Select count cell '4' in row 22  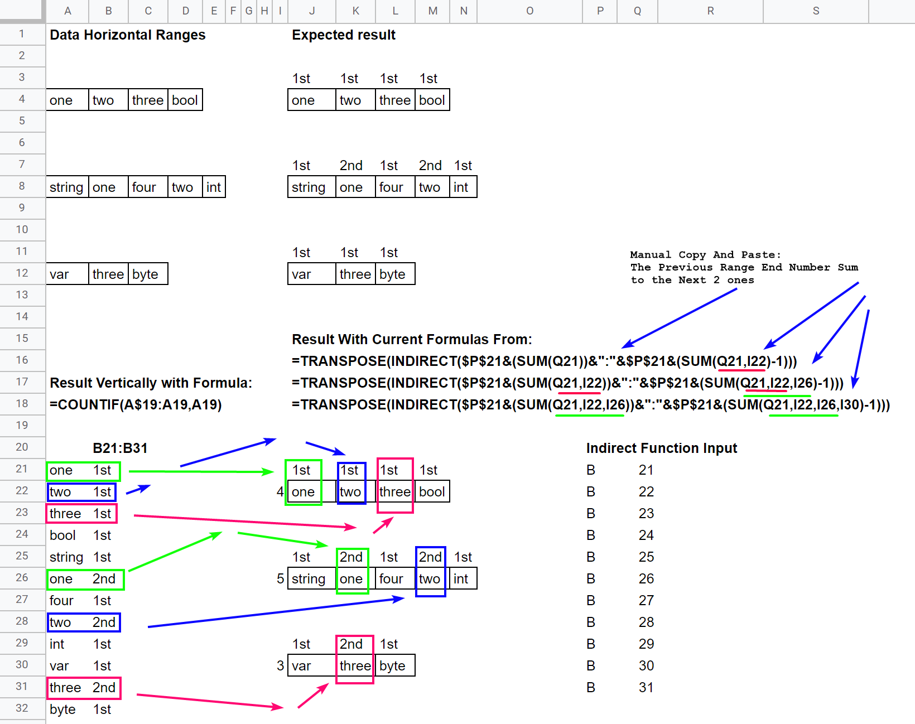tap(280, 492)
